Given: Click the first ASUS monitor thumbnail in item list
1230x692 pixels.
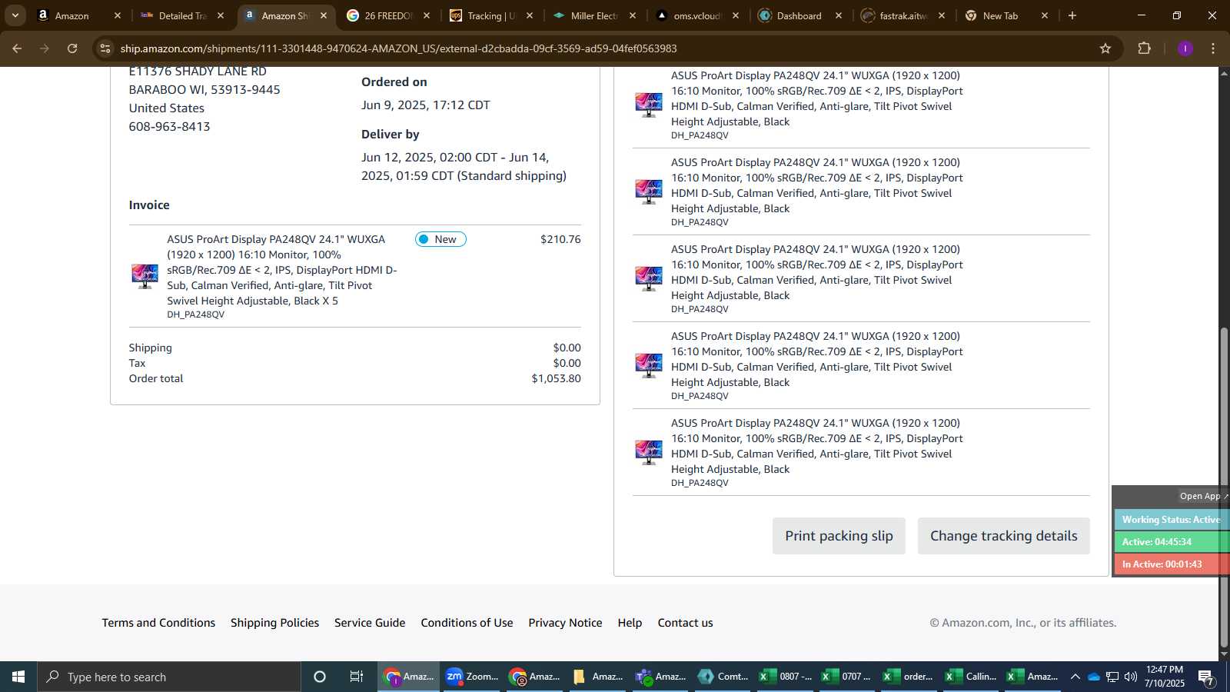Looking at the screenshot, I should tap(649, 105).
